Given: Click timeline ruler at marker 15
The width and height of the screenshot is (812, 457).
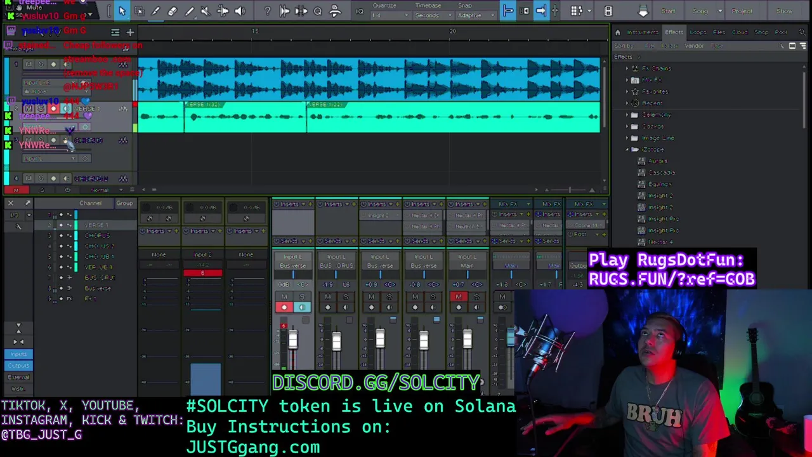Looking at the screenshot, I should pos(255,32).
